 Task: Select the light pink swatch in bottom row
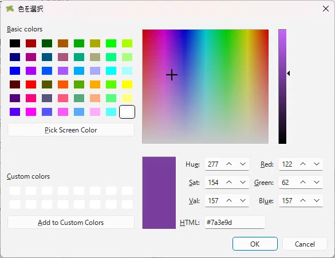pos(95,112)
